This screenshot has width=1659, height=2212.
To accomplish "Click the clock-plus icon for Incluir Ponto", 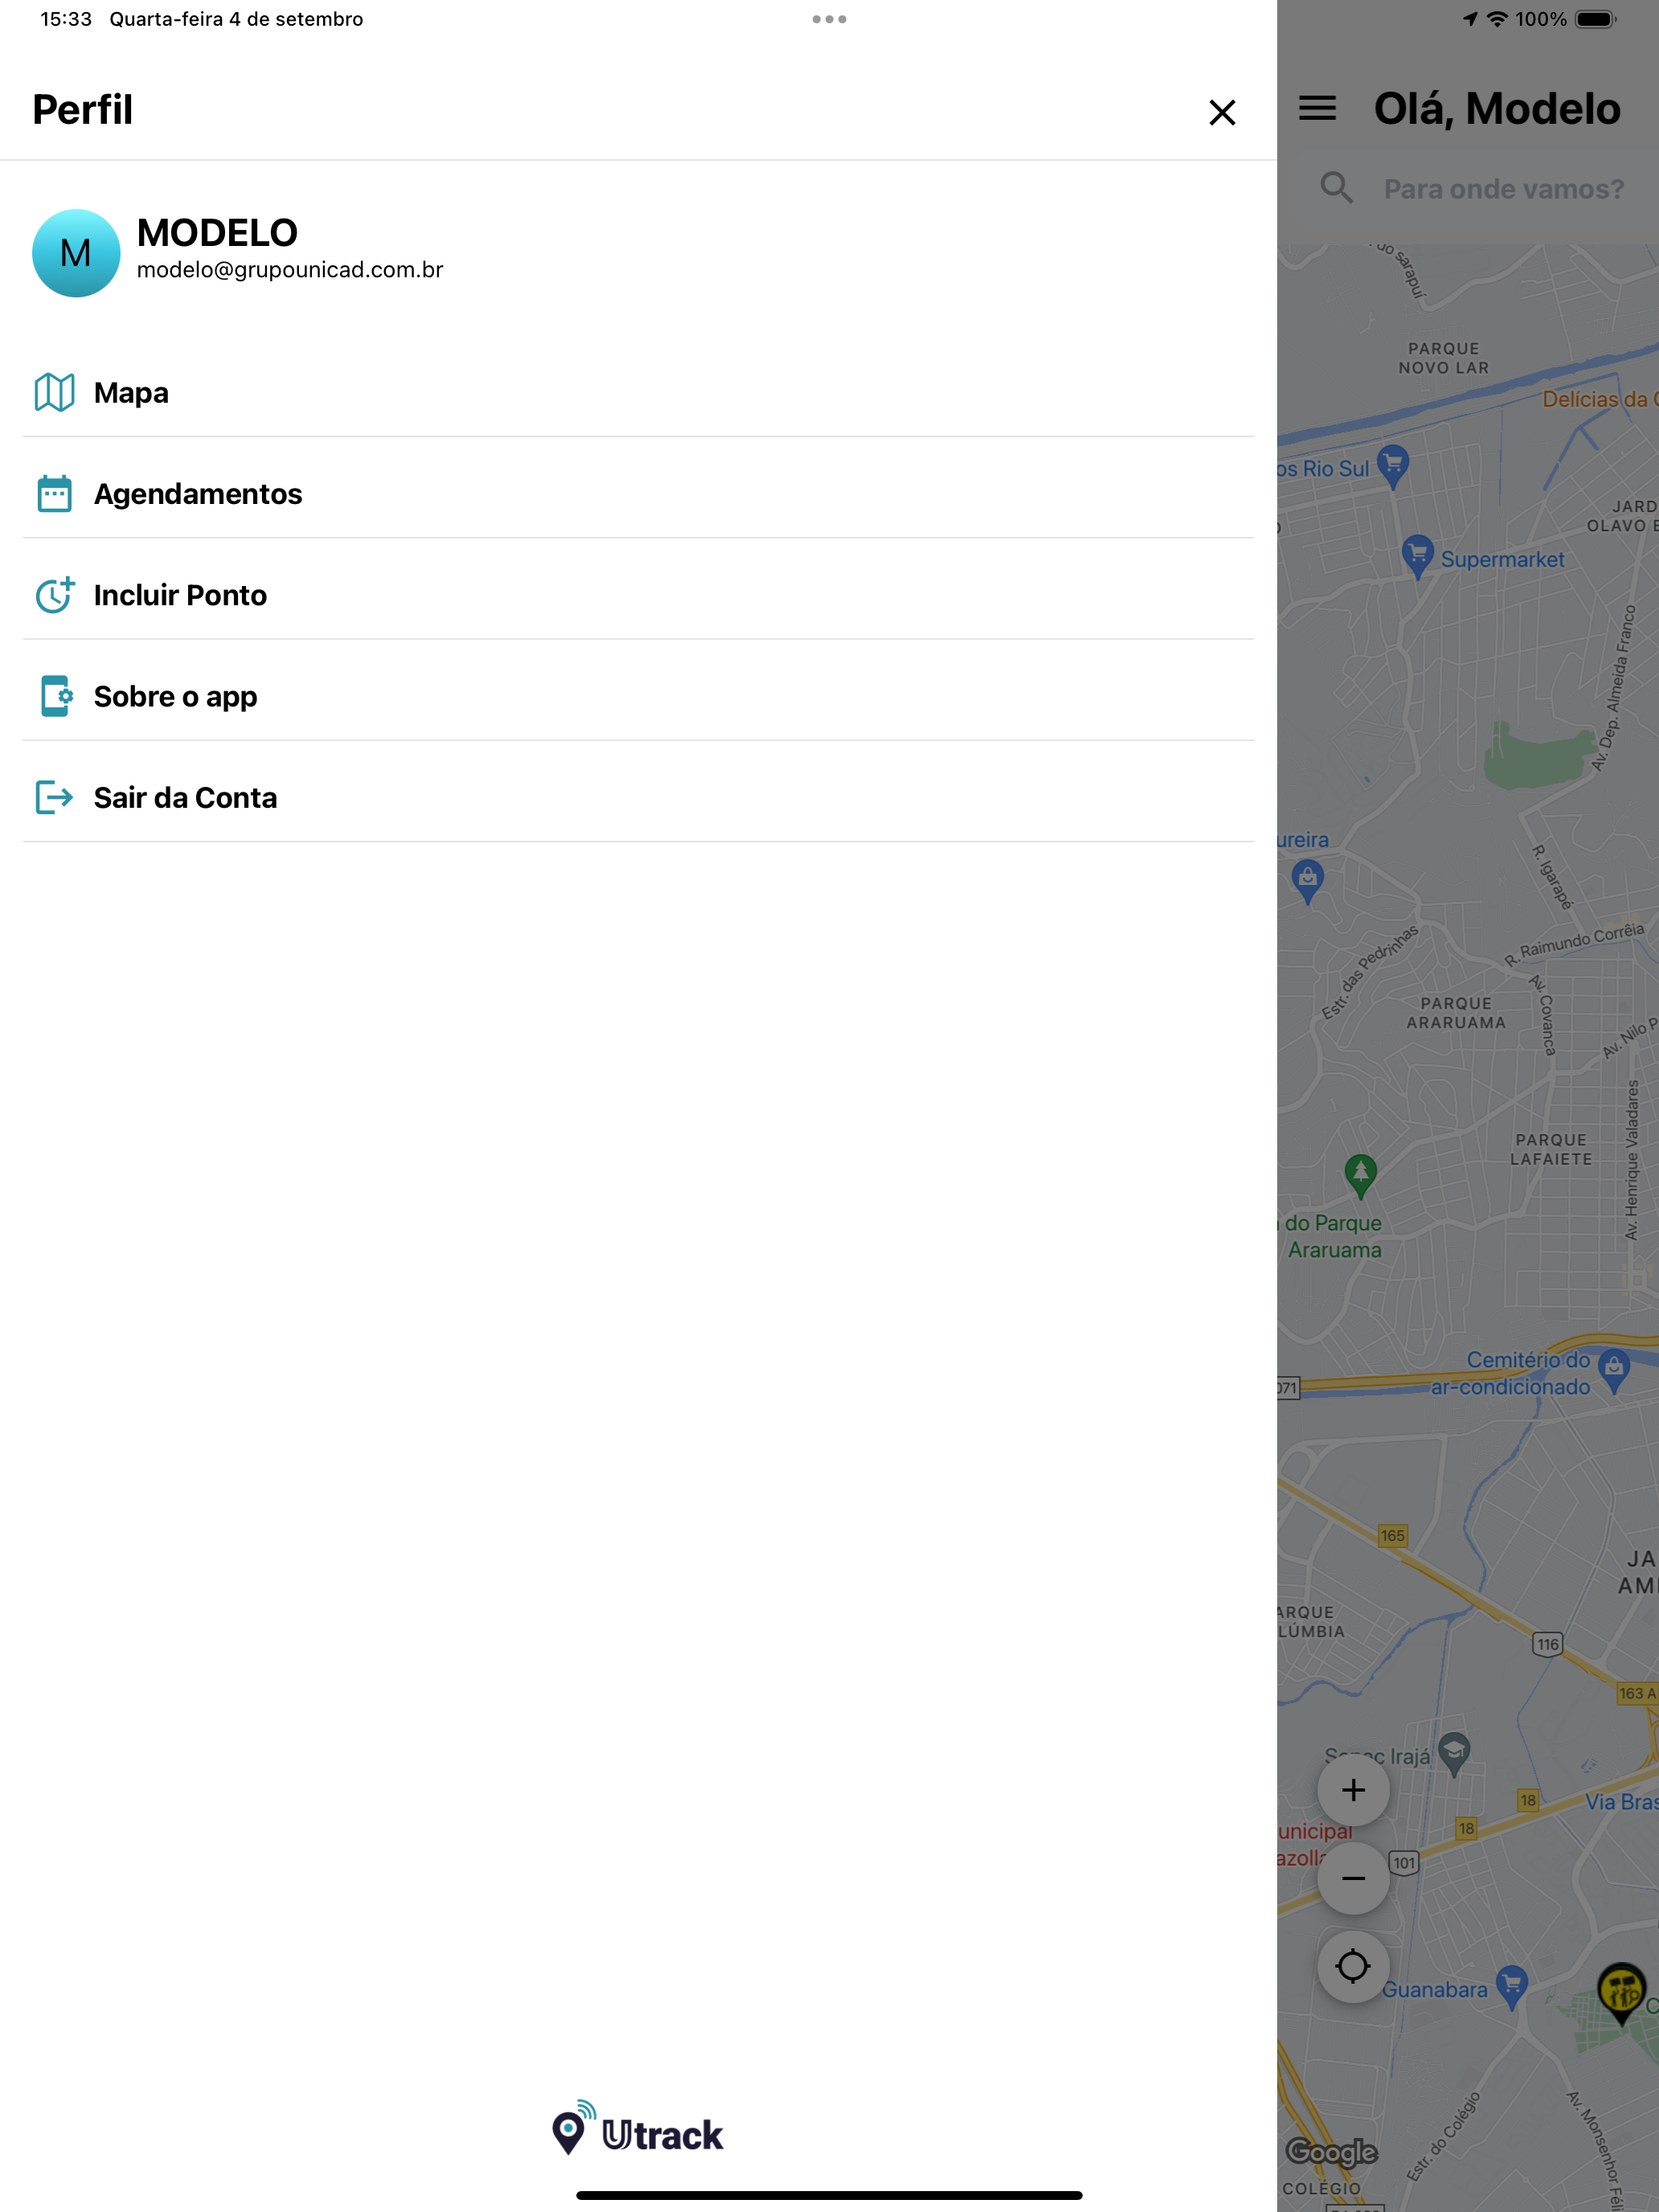I will pos(54,595).
